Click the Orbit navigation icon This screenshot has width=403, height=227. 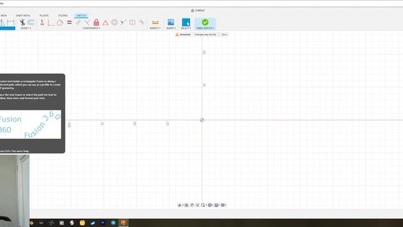coord(179,205)
